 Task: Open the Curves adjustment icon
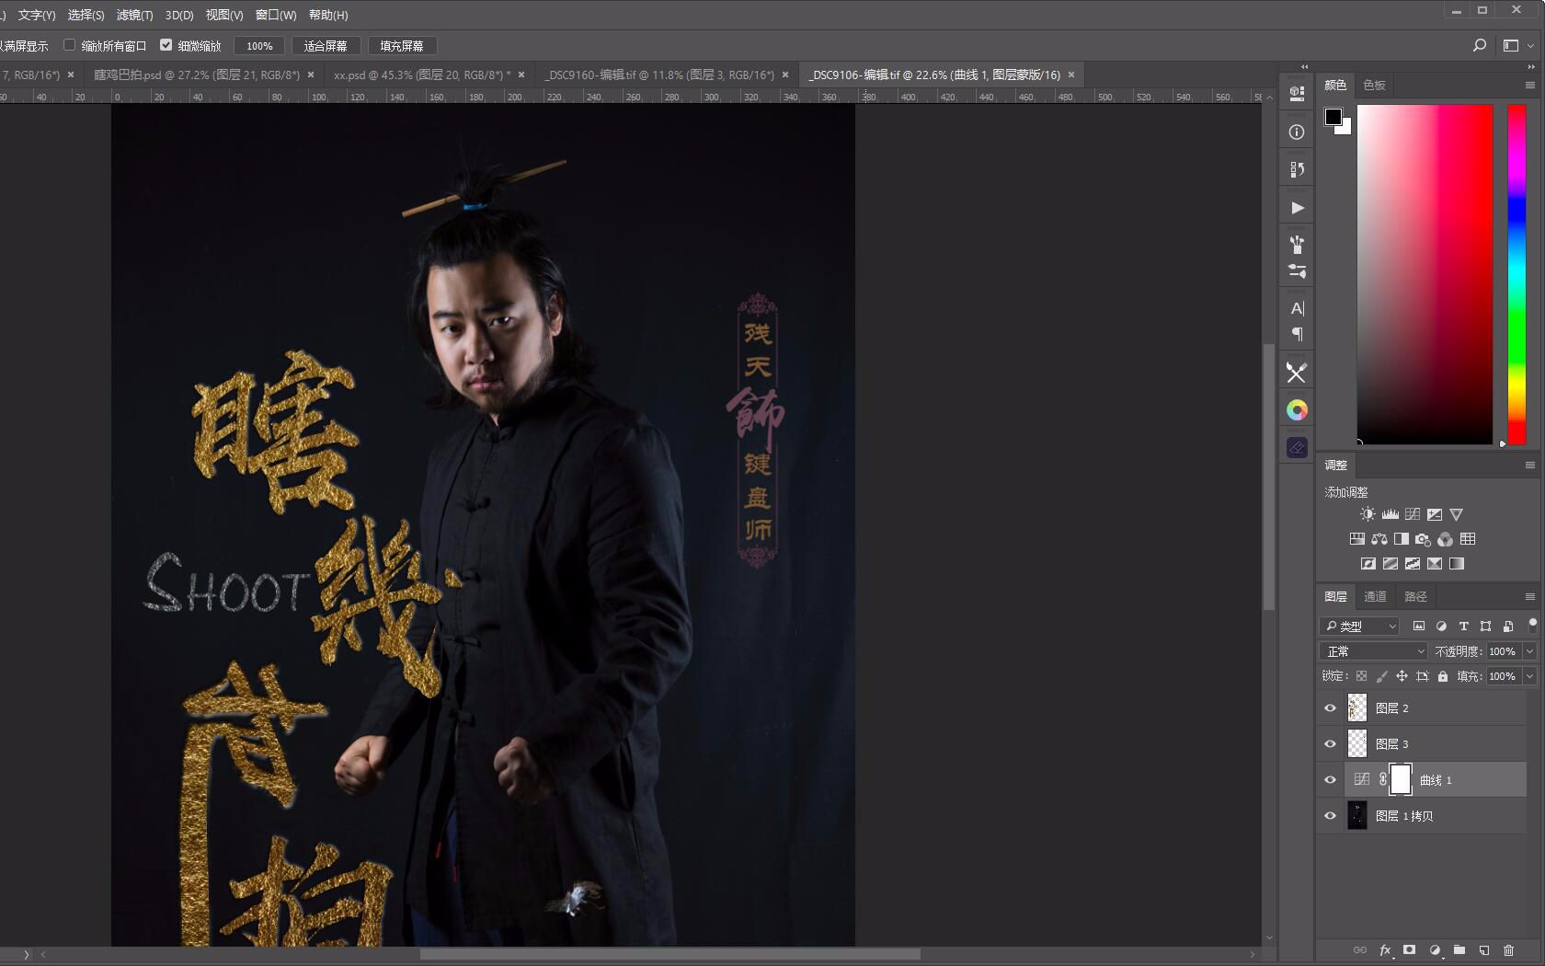pyautogui.click(x=1412, y=514)
